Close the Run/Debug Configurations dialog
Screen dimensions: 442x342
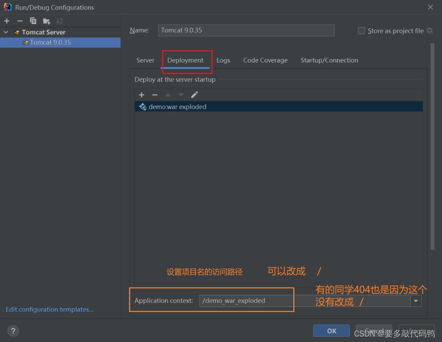point(430,7)
